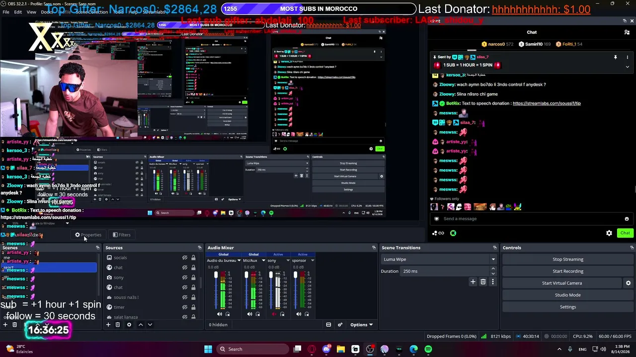Move the selected source up
The image size is (636, 357).
click(141, 325)
